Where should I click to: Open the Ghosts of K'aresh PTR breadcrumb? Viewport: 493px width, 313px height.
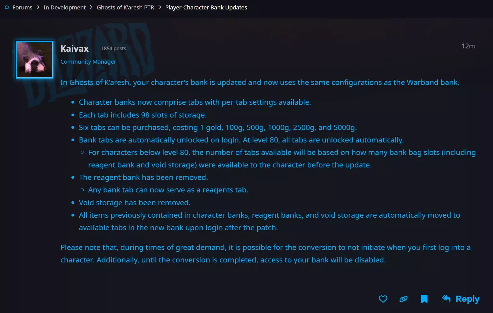[125, 7]
